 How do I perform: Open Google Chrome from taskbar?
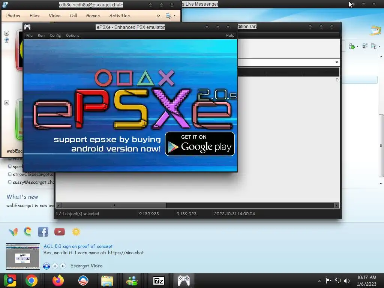point(31,280)
